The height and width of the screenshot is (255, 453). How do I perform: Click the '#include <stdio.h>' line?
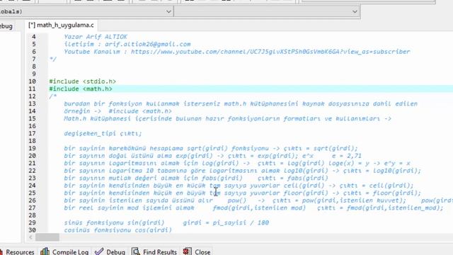click(83, 81)
